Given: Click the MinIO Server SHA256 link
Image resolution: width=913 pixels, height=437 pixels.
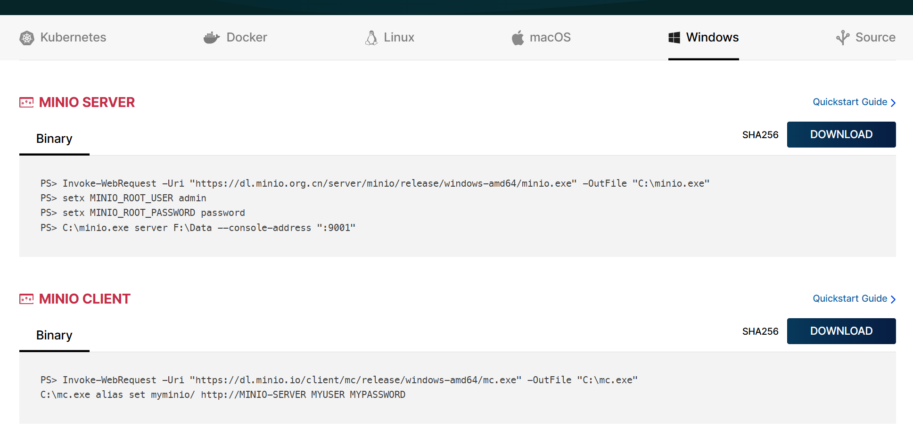Looking at the screenshot, I should click(760, 135).
